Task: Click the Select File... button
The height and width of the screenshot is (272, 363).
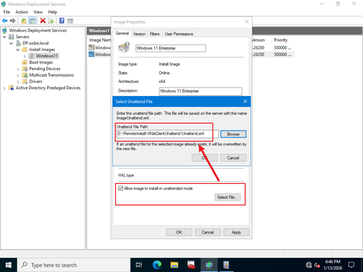Action: point(228,197)
